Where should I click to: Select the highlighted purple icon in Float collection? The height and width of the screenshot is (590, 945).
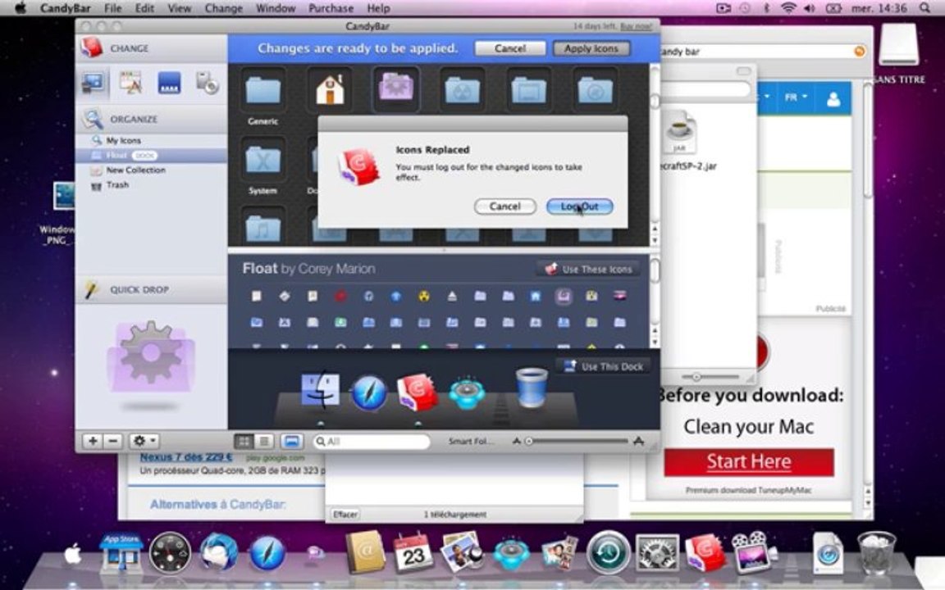pos(564,296)
